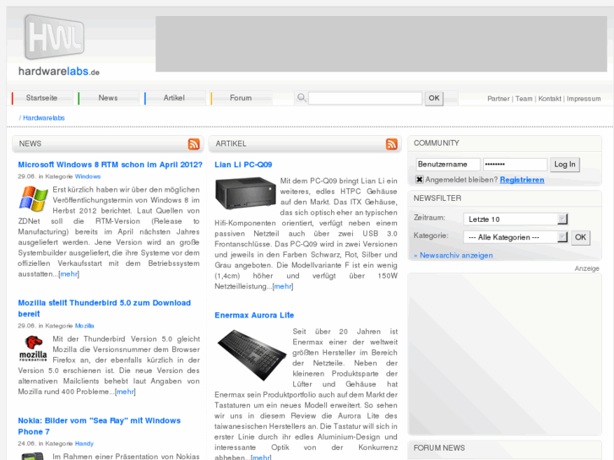Open the Newsarchiv anzeigen link

[454, 255]
